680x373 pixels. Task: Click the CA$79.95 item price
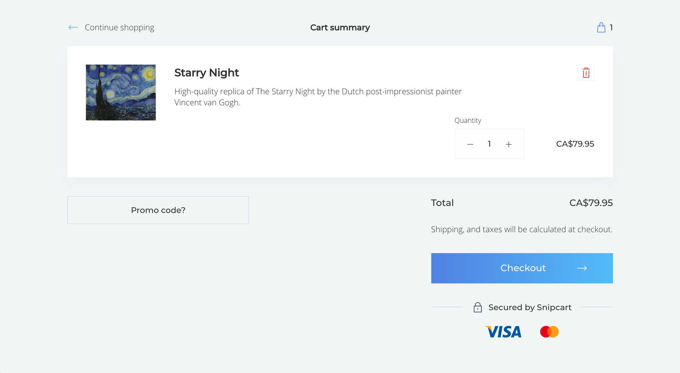click(575, 144)
